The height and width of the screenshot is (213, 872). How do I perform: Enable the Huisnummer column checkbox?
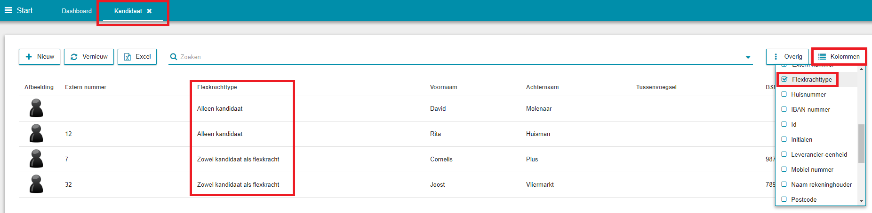click(x=784, y=94)
